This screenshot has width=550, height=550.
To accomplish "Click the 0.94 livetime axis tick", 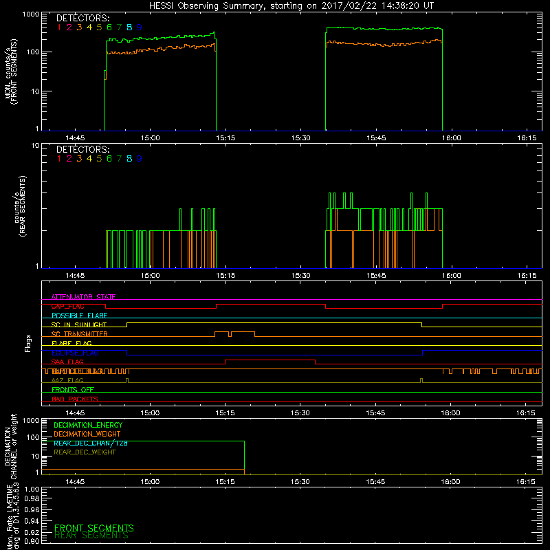I will point(32,521).
